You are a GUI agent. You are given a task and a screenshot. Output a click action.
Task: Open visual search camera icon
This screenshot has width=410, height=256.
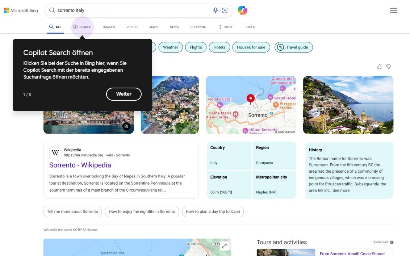pos(225,11)
